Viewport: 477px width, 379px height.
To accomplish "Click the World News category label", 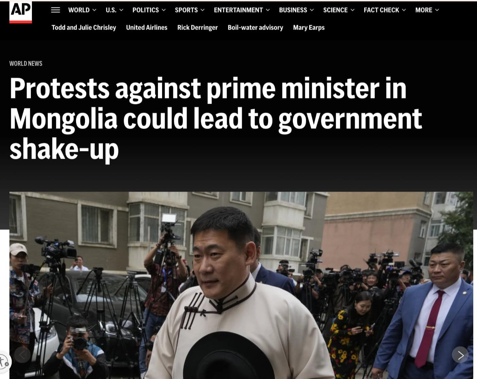I will pyautogui.click(x=26, y=64).
